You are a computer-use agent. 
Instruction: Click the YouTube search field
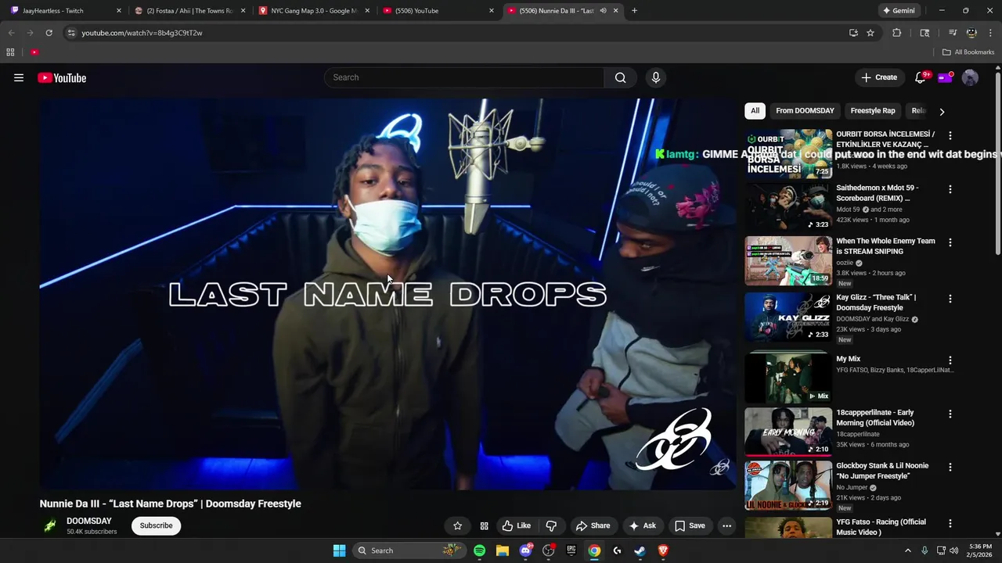464,77
